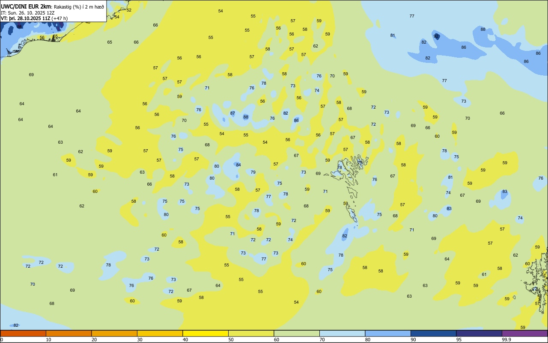Select the 30–40 golden legend swatch

point(160,333)
